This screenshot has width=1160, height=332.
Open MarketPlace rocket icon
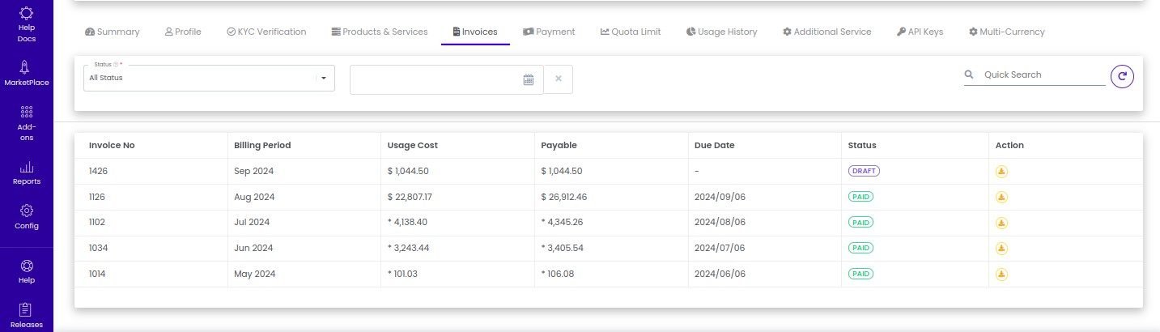pyautogui.click(x=27, y=67)
